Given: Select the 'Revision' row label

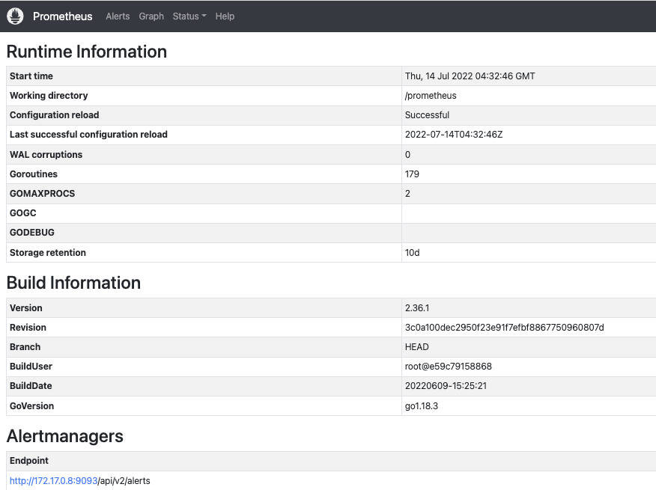Looking at the screenshot, I should click(x=28, y=328).
